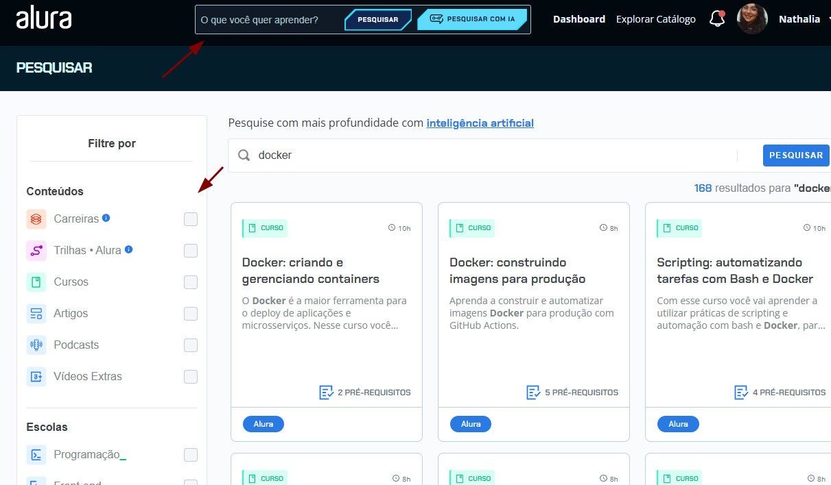This screenshot has width=831, height=485.
Task: Select the Programação school icon
Action: 36,454
